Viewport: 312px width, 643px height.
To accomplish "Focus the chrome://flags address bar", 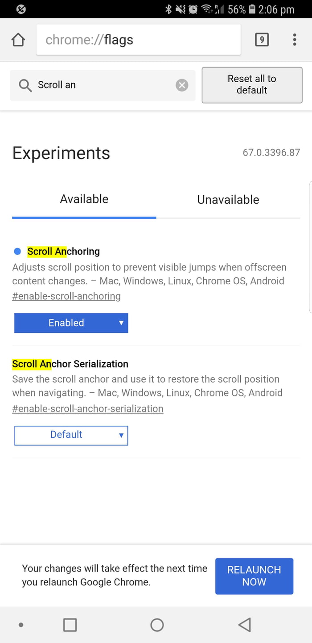I will tap(138, 40).
